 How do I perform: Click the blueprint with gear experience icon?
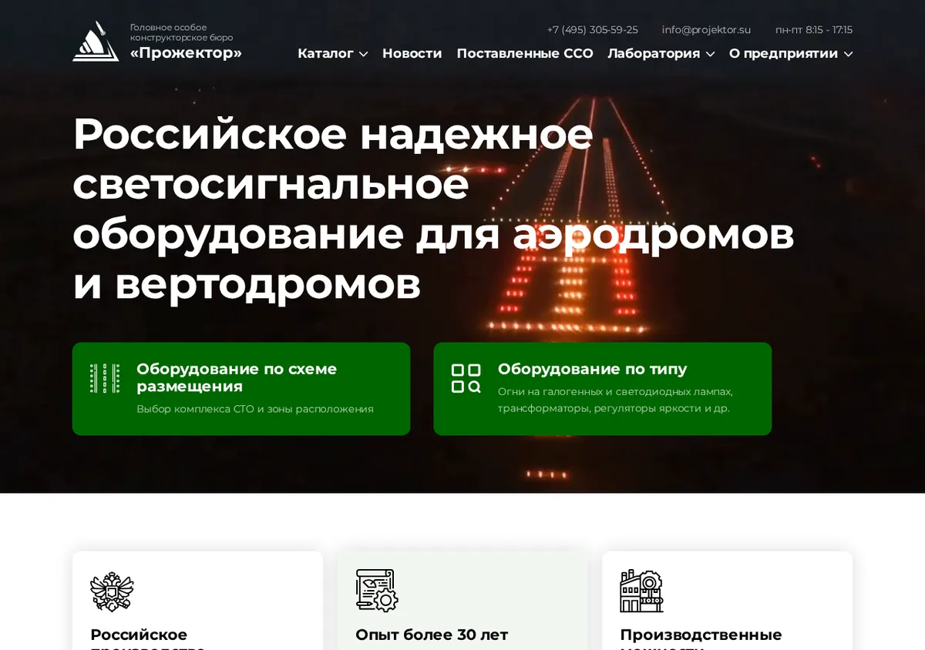377,591
